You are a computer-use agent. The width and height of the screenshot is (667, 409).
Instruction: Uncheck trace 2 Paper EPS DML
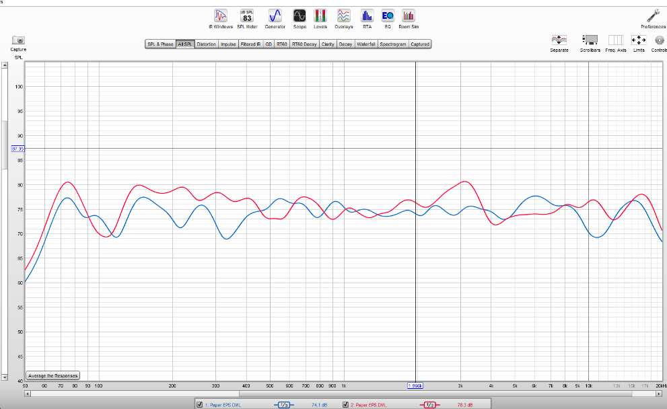pyautogui.click(x=345, y=405)
